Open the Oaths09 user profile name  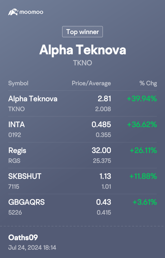(23, 238)
